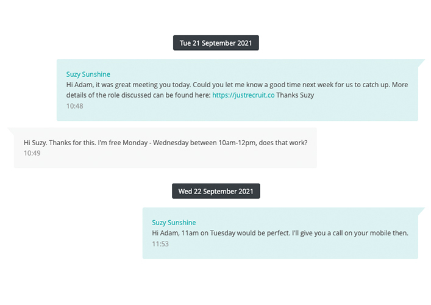This screenshot has height=305, width=431.
Task: Click the 10:49 message timestamp
Action: 32,153
